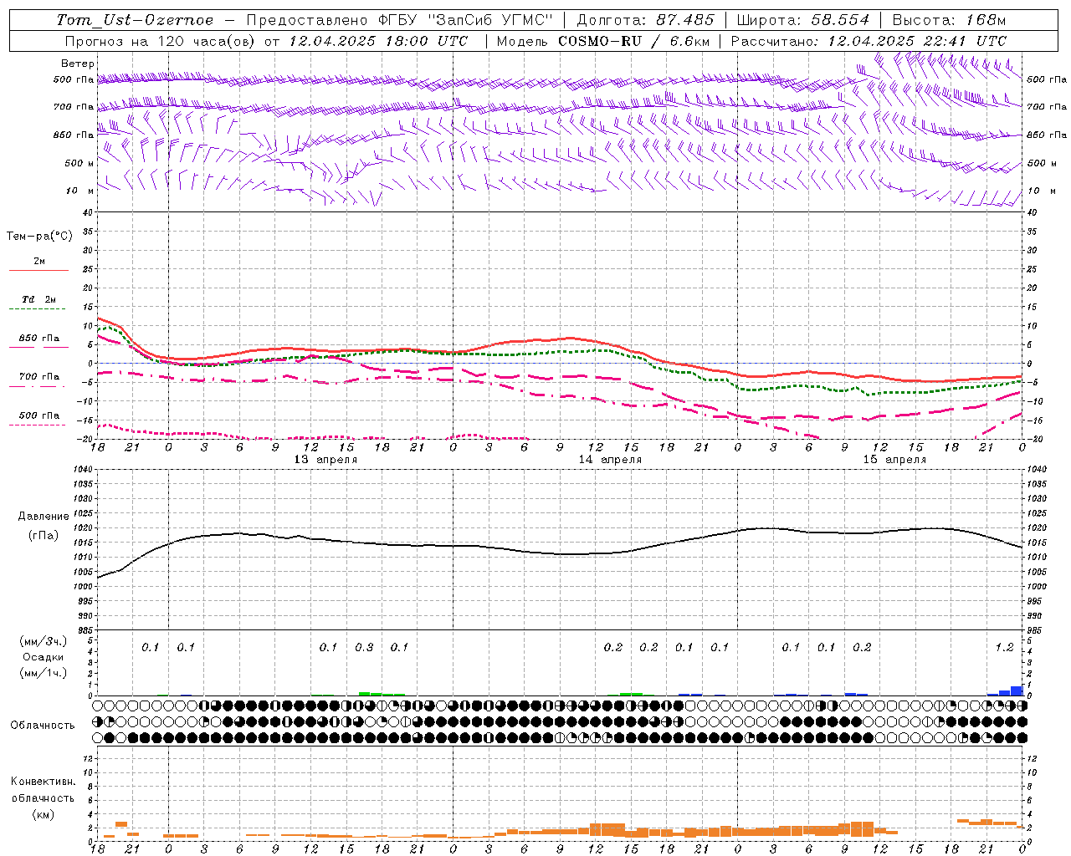This screenshot has width=1071, height=856.
Task: Click the (км) unit under convective cloudiness
Action: pos(43,813)
